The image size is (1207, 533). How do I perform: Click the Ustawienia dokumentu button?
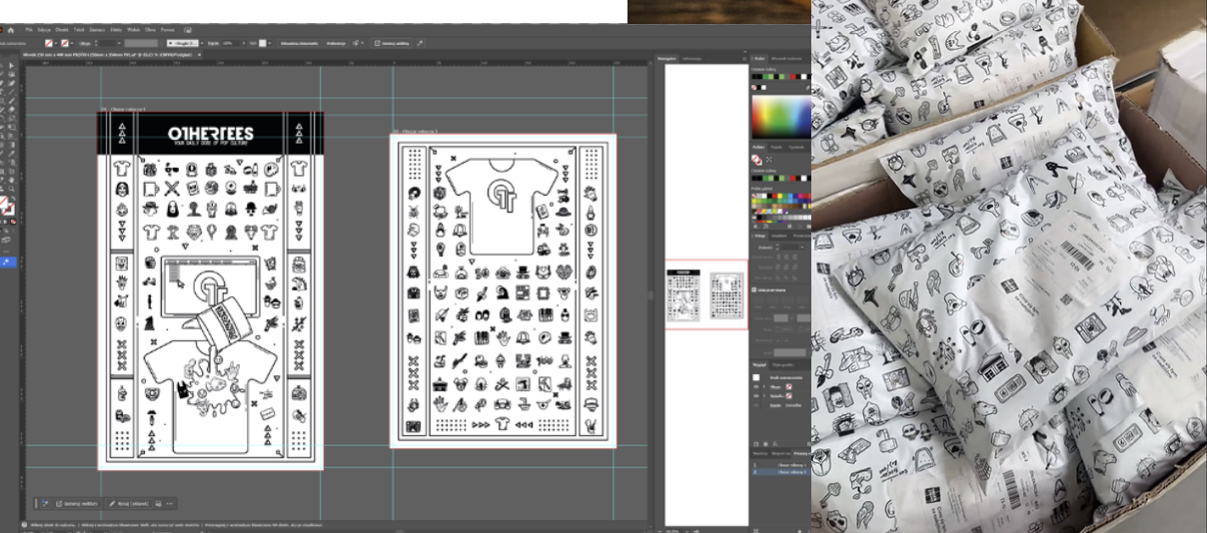pyautogui.click(x=300, y=44)
